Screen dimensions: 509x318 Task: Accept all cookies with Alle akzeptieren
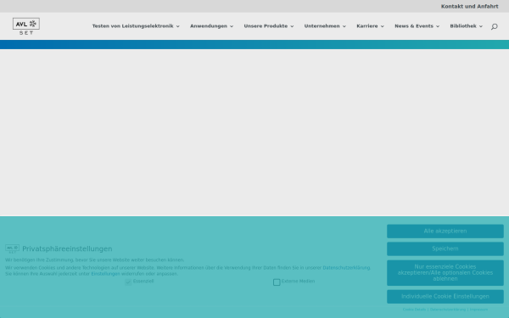[x=445, y=232]
